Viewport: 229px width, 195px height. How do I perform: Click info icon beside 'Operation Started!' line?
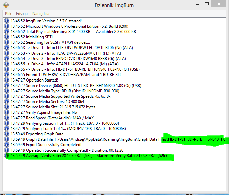[x=7, y=80]
